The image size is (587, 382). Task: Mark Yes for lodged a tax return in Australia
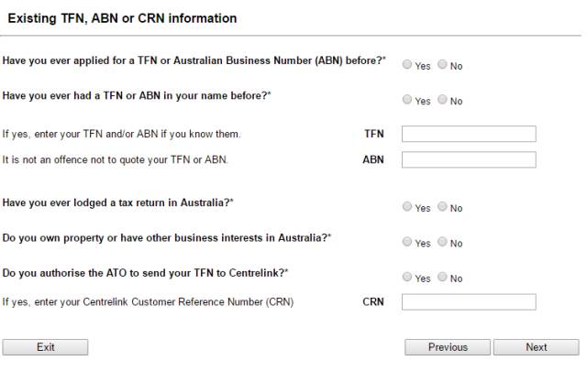tap(407, 206)
